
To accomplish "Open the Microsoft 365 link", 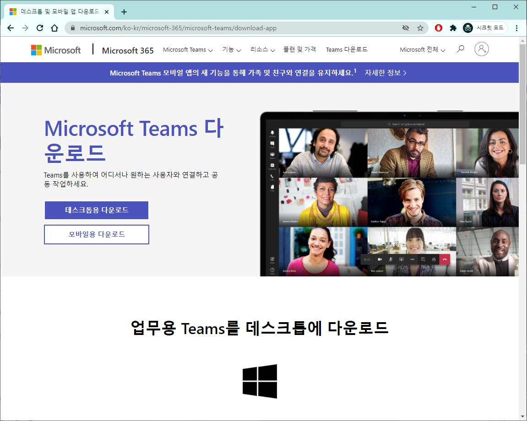I will [128, 50].
